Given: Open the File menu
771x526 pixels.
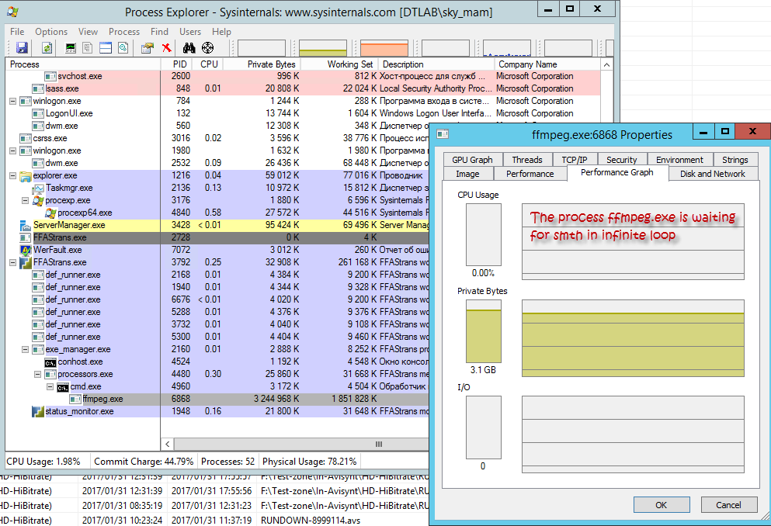Looking at the screenshot, I should [x=17, y=32].
